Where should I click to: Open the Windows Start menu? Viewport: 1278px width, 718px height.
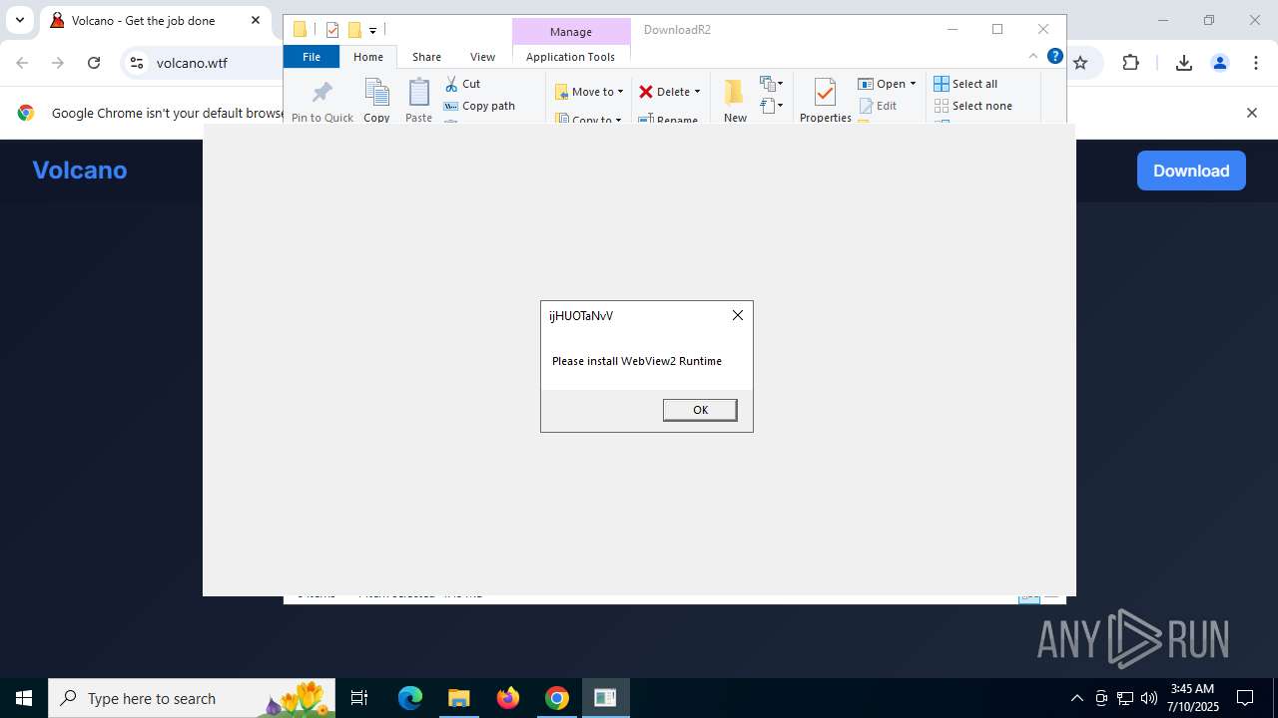click(24, 698)
